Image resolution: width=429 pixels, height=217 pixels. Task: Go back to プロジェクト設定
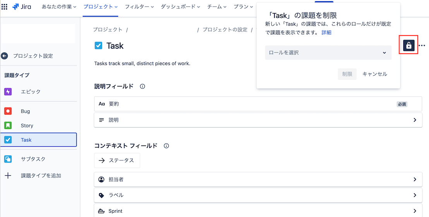(33, 56)
